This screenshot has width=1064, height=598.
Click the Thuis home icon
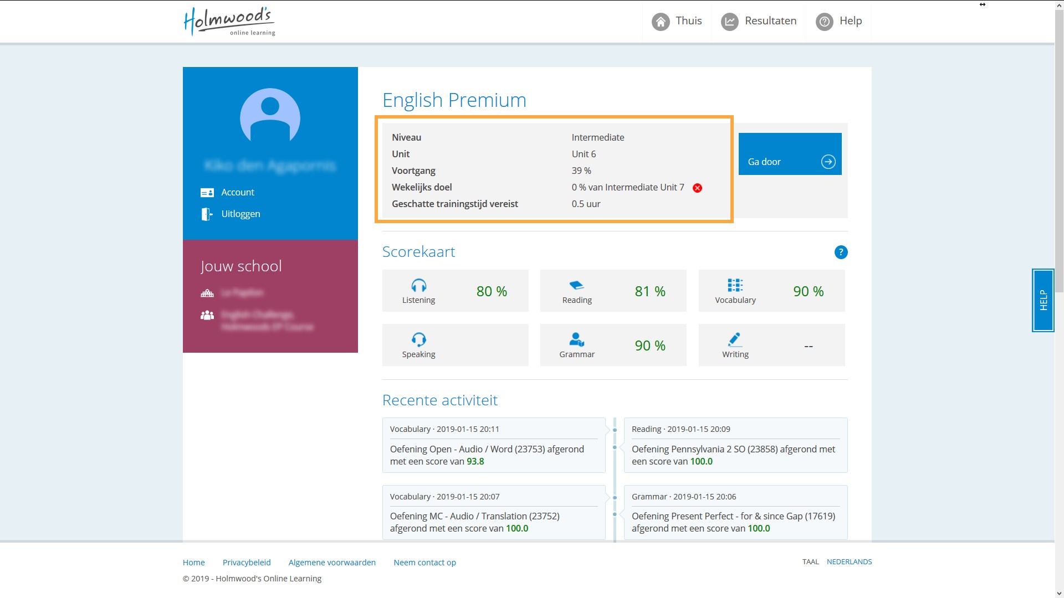click(661, 22)
